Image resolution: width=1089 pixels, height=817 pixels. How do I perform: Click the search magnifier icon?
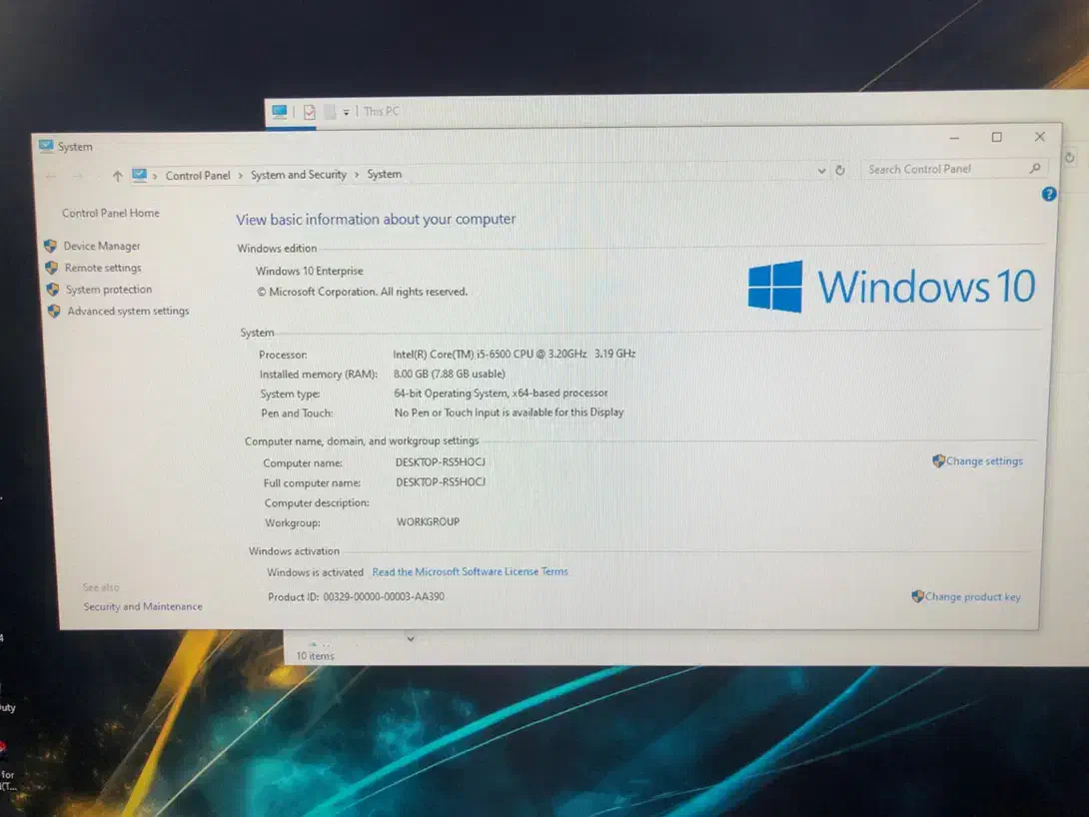pyautogui.click(x=1035, y=168)
